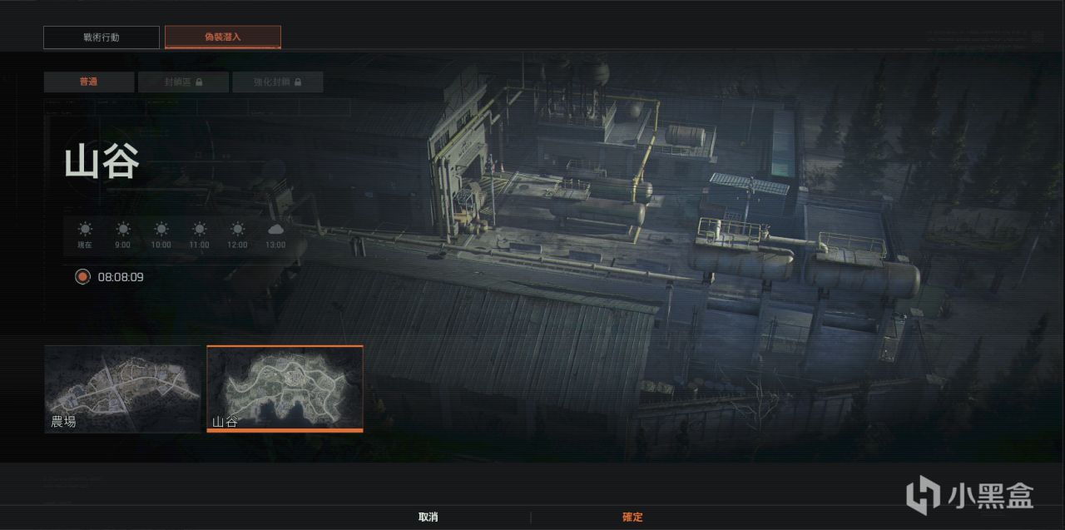Click the 13:00 forecast time label
Viewport: 1065px width, 530px height.
[275, 245]
